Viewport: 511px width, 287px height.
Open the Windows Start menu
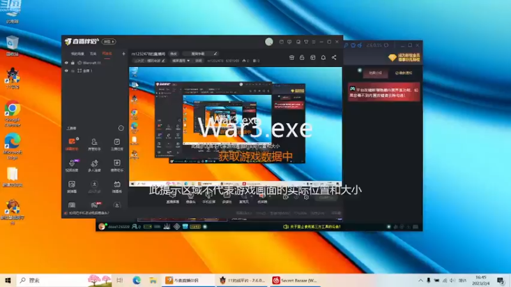(x=8, y=280)
